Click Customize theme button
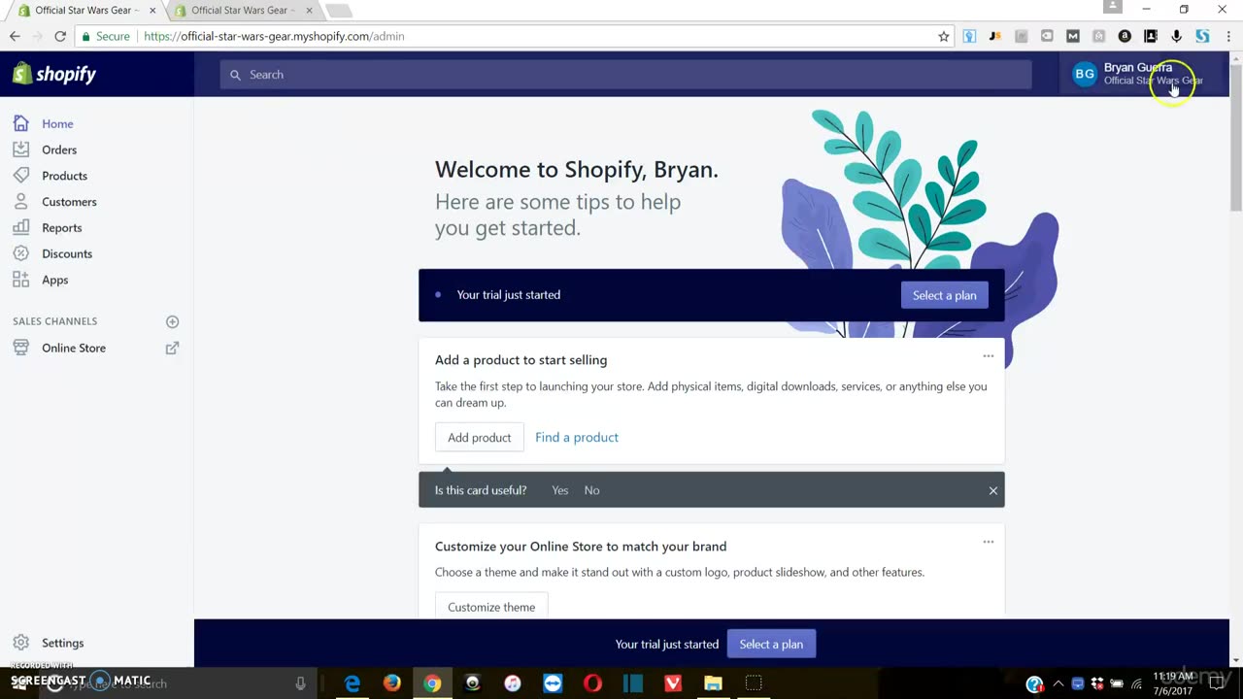Image resolution: width=1243 pixels, height=699 pixels. [491, 607]
